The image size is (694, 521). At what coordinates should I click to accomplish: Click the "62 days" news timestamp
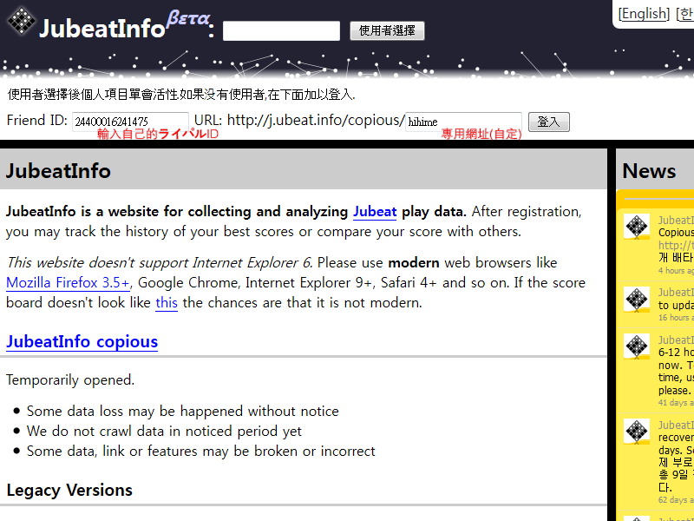(676, 500)
